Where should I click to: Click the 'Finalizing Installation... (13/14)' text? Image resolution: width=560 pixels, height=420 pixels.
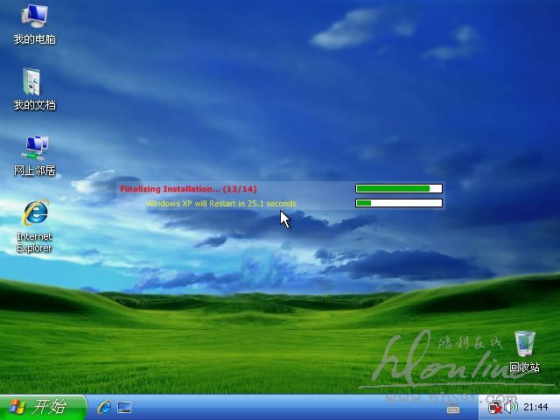click(188, 189)
